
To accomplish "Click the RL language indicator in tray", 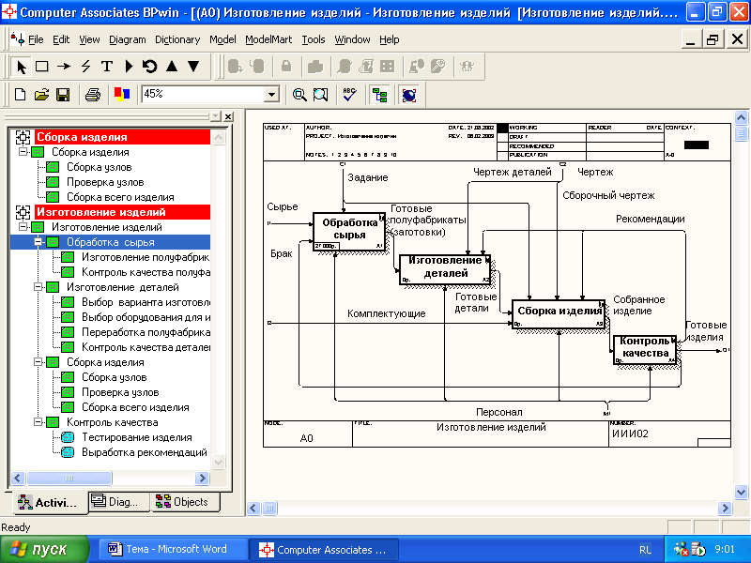I will click(645, 550).
